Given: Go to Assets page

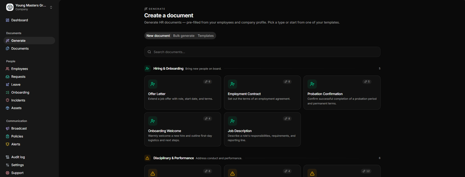Looking at the screenshot, I should click(29, 108).
